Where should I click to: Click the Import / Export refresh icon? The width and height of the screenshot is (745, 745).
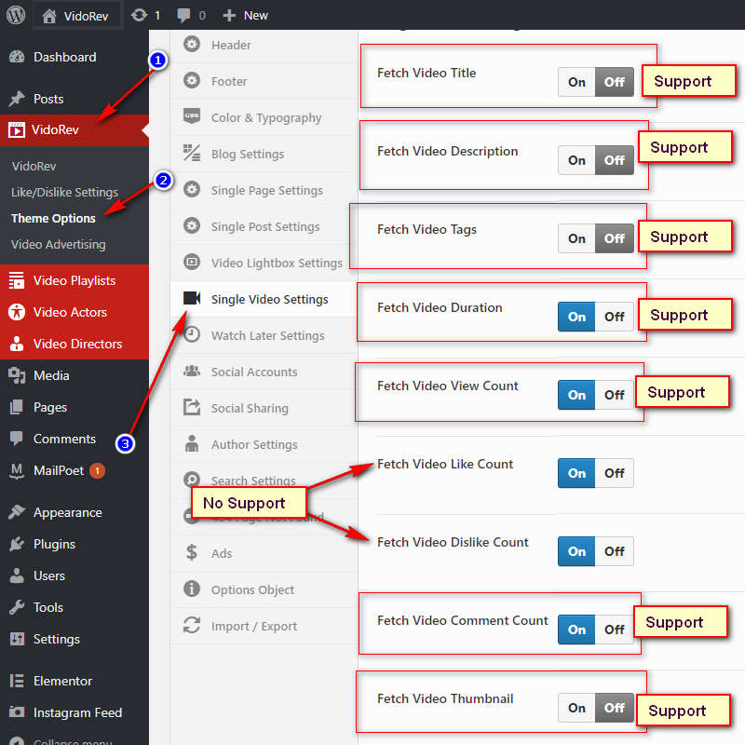point(192,626)
